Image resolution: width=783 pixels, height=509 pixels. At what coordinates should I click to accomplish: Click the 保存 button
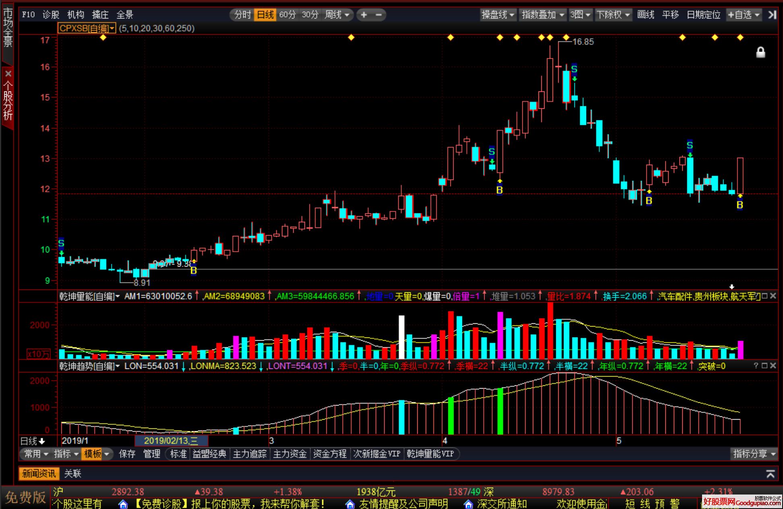pyautogui.click(x=127, y=454)
